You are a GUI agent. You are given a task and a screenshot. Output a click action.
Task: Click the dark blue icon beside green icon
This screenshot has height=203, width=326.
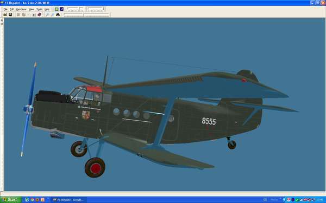pos(61,9)
